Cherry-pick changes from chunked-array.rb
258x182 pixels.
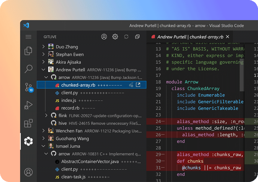coord(131,85)
